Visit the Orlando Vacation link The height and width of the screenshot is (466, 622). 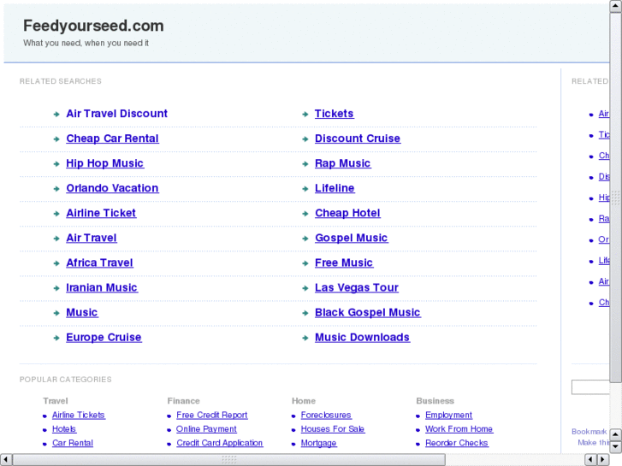(x=112, y=188)
